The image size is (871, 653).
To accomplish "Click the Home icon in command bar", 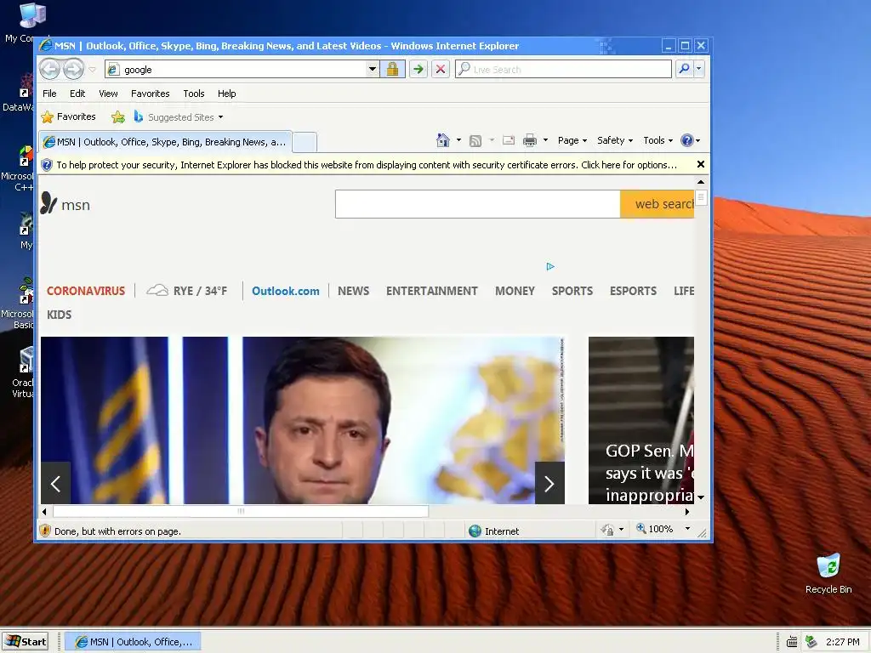I will click(442, 140).
